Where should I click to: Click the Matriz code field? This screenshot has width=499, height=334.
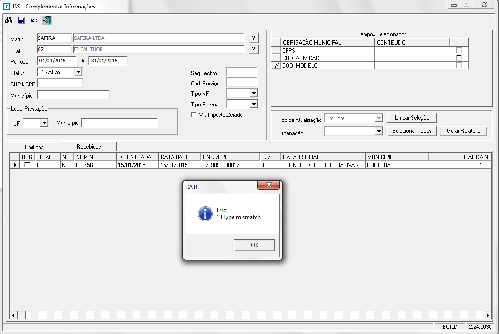(x=54, y=38)
